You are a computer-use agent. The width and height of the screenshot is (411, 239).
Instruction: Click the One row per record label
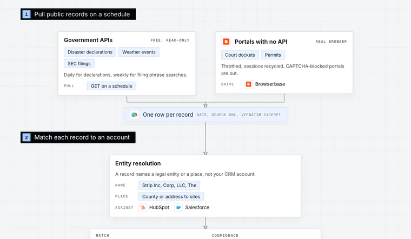(x=168, y=115)
